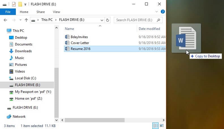Select Downloads in the navigation pane

pos(23,51)
